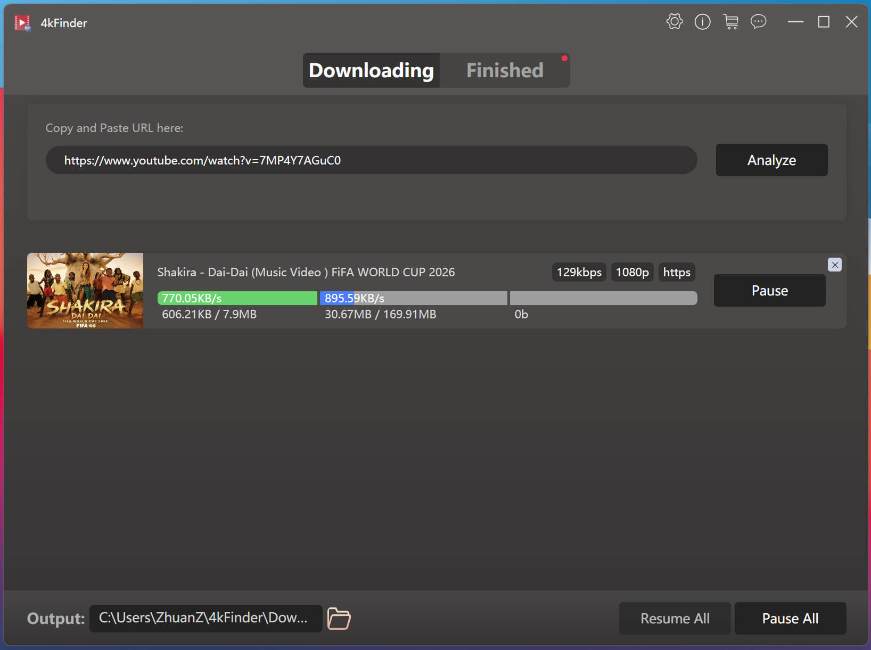871x650 pixels.
Task: Click the '30.67MB / 169.91MB' size text
Action: tap(380, 314)
